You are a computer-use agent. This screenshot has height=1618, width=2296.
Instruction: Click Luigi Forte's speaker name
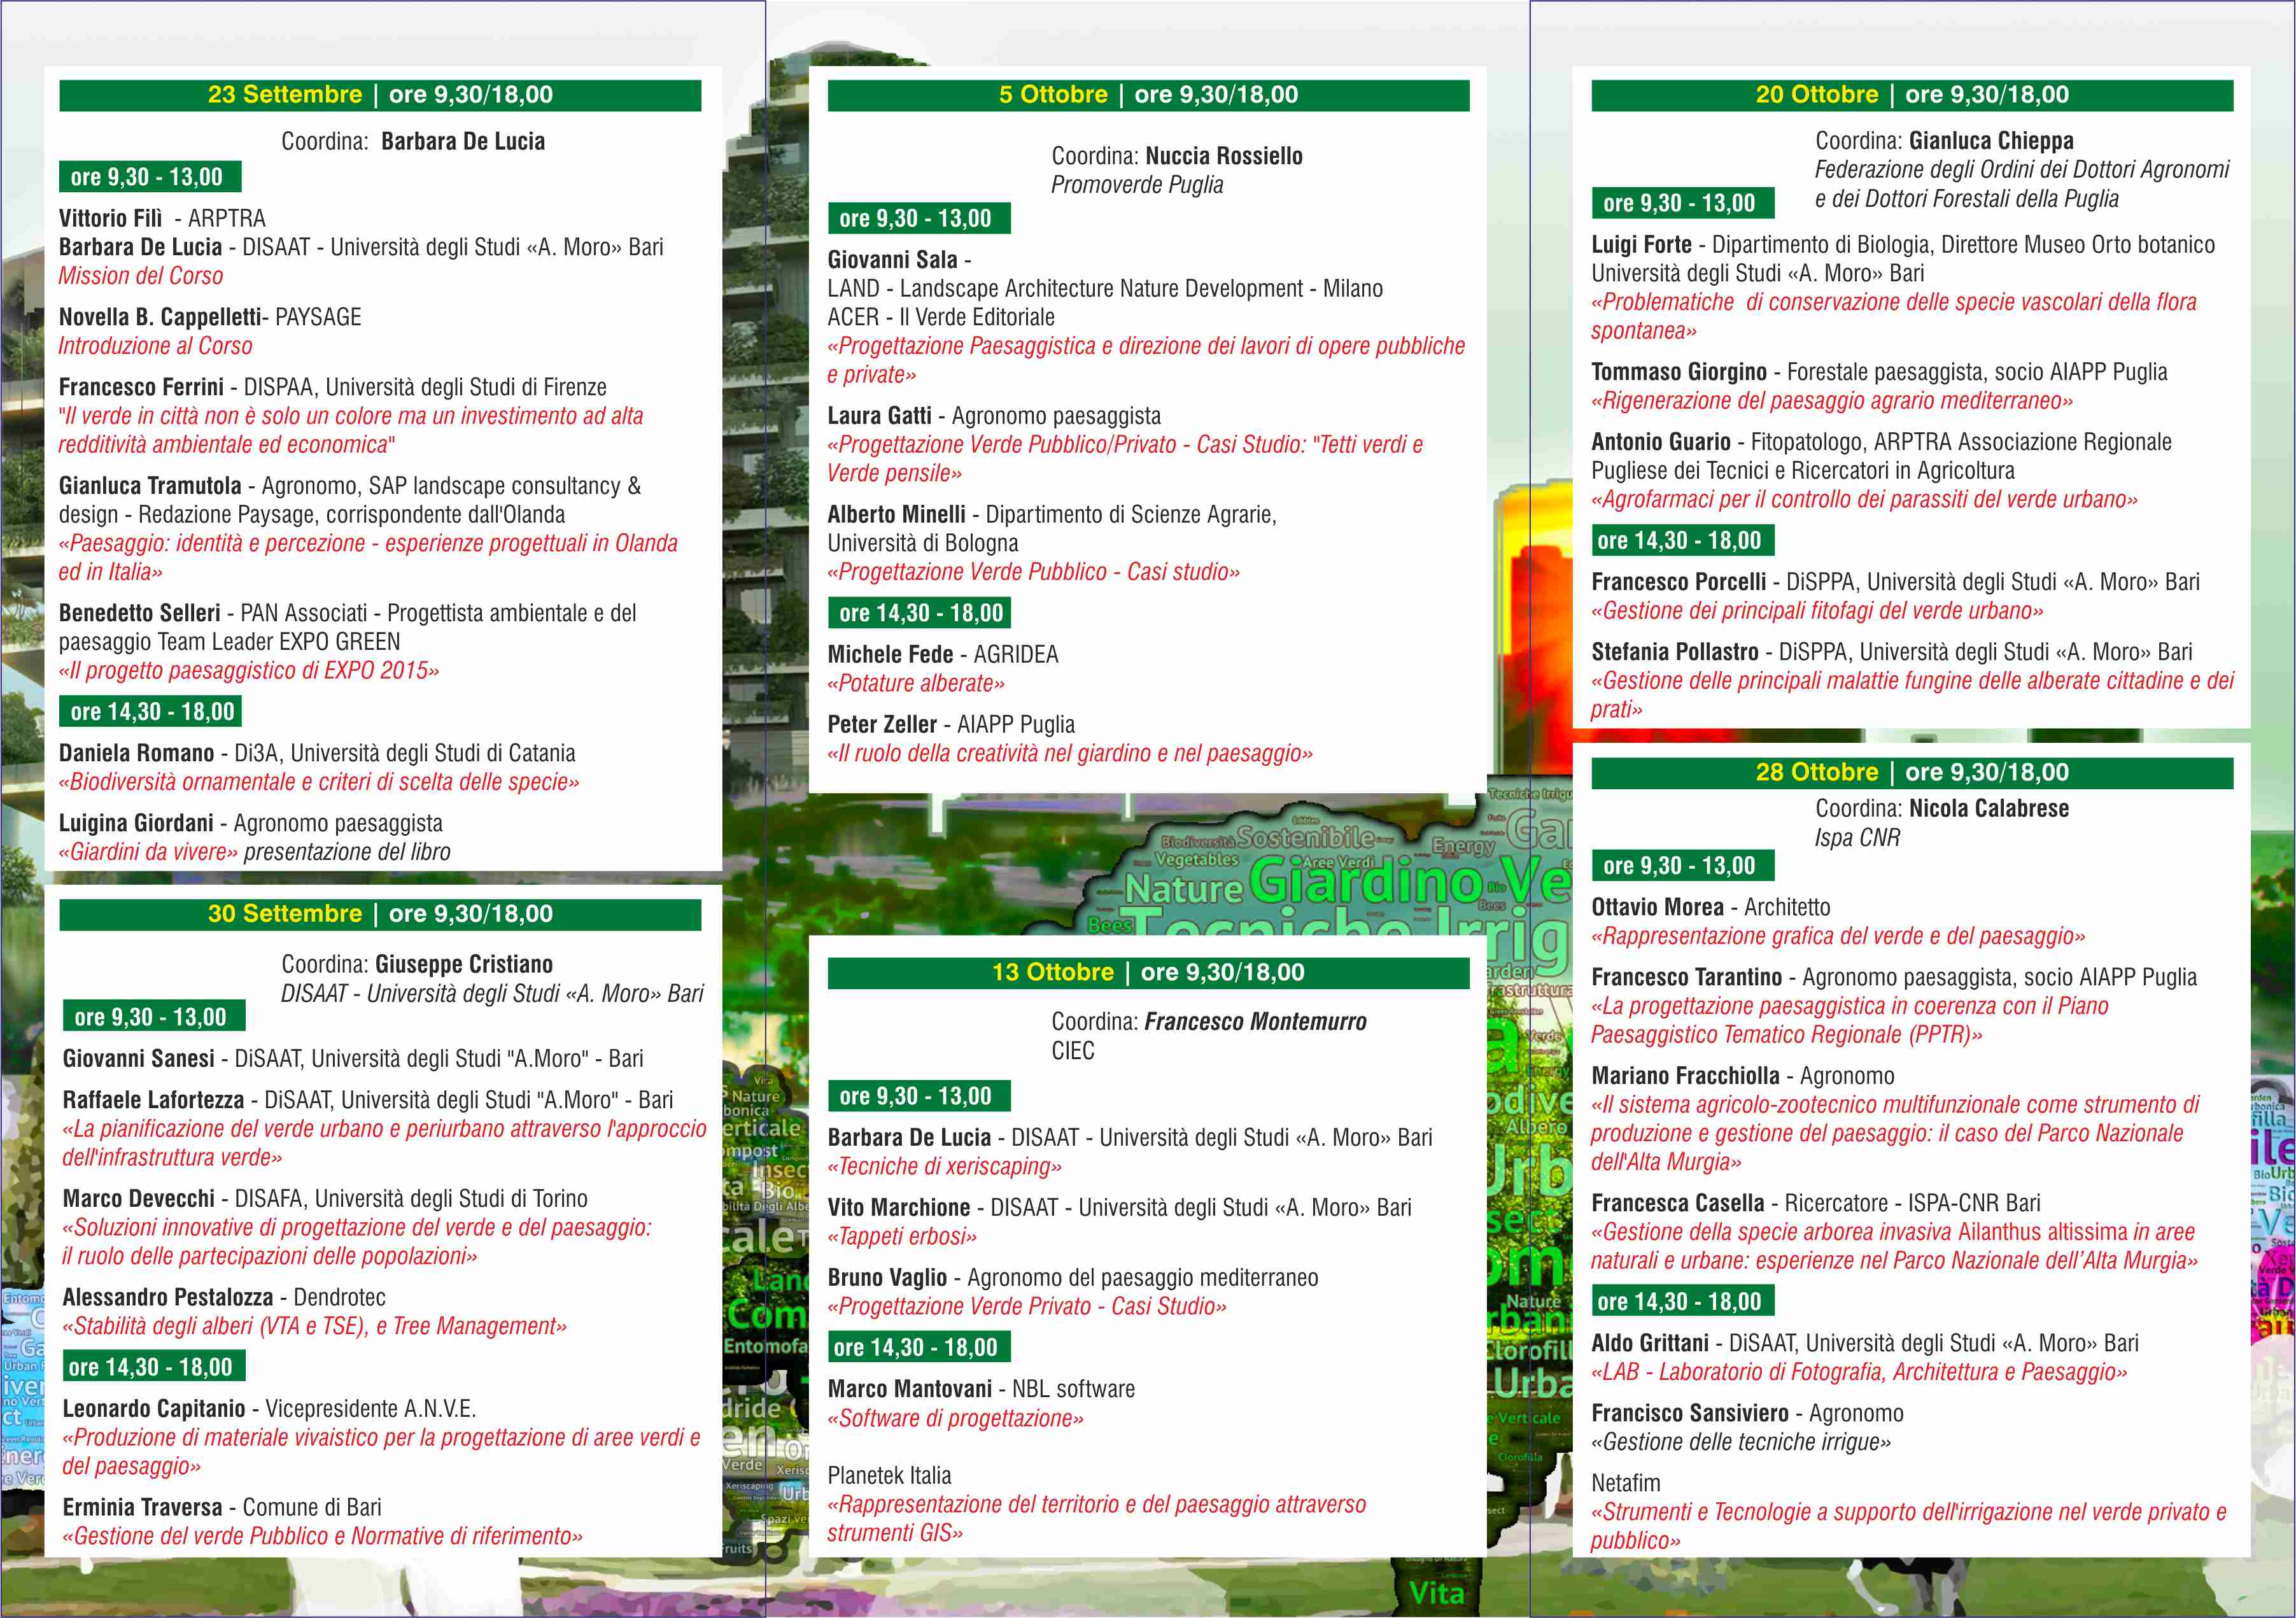1642,245
